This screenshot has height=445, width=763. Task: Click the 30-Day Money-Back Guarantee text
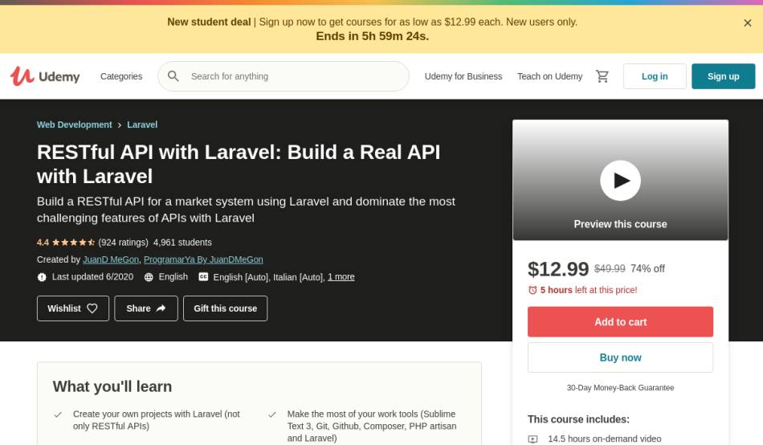click(x=620, y=387)
